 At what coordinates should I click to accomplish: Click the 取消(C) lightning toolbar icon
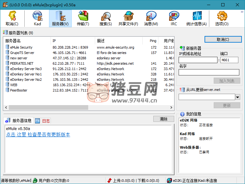point(12,18)
